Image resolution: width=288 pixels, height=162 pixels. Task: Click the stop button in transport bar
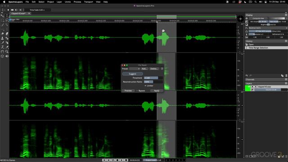point(117,160)
